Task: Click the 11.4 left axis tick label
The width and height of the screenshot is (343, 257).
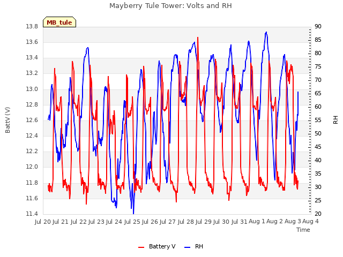Action: [32, 214]
